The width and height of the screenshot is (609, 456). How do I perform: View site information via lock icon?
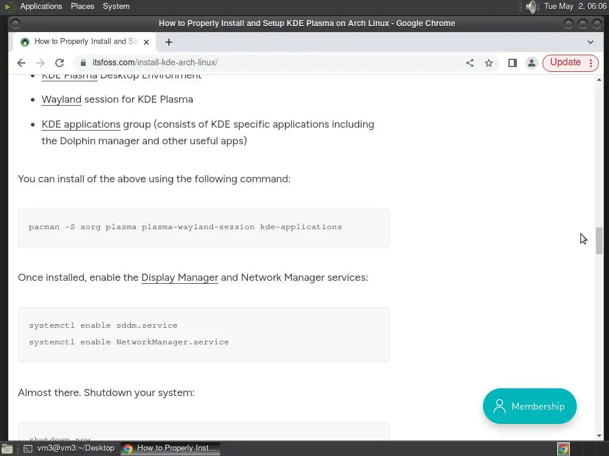[83, 63]
